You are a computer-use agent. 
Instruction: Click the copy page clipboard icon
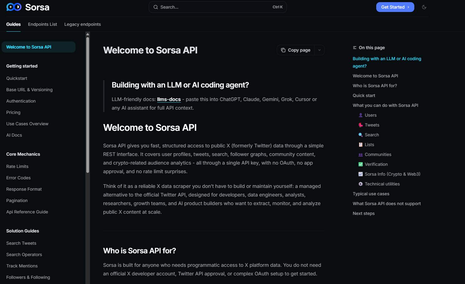pyautogui.click(x=283, y=50)
